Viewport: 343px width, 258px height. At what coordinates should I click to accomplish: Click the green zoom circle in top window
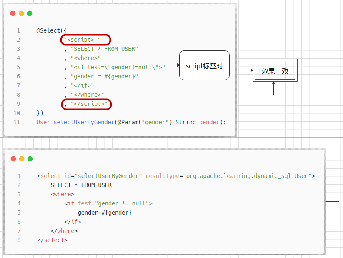point(29,13)
